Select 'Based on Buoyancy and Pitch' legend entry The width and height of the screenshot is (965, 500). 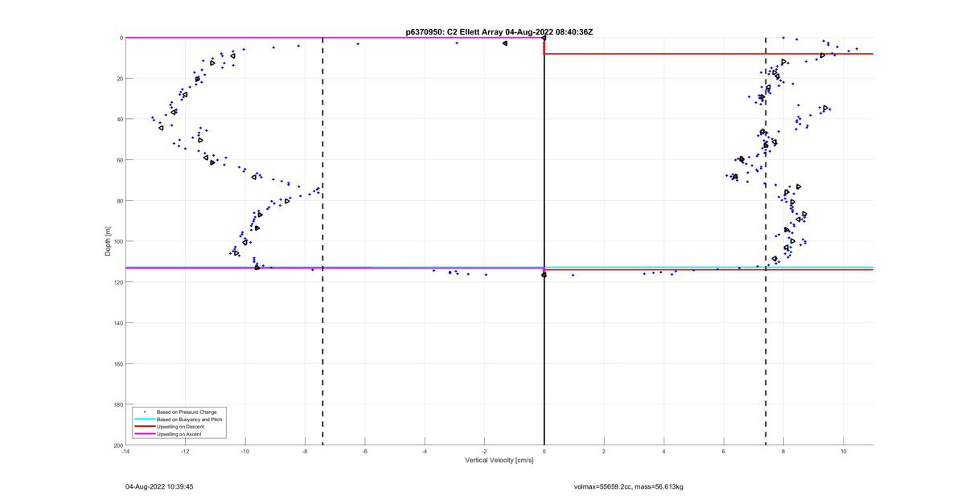point(190,419)
